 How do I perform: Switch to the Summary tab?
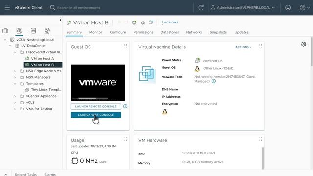click(x=74, y=32)
